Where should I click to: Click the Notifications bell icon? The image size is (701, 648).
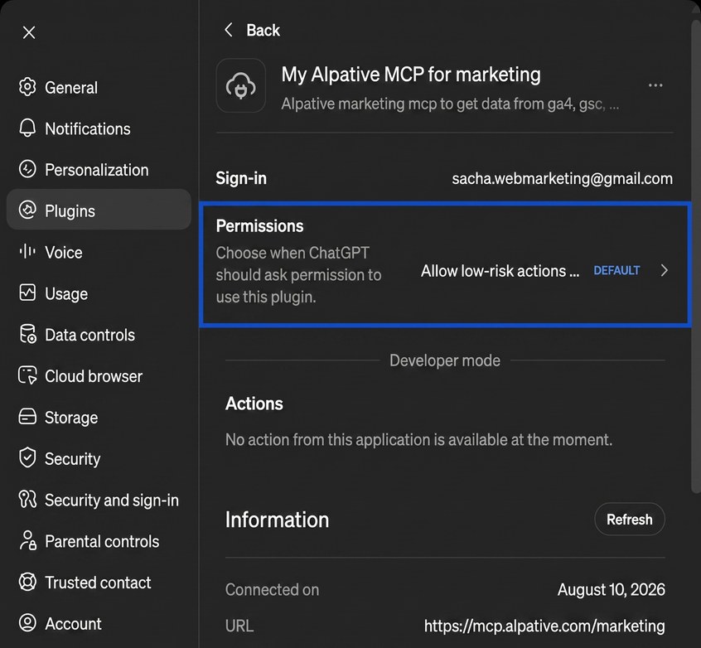click(27, 128)
